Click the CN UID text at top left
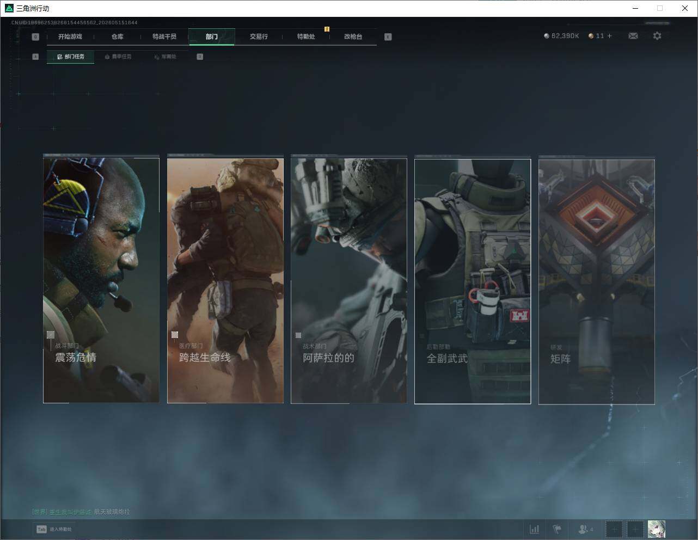The width and height of the screenshot is (698, 540). click(75, 23)
